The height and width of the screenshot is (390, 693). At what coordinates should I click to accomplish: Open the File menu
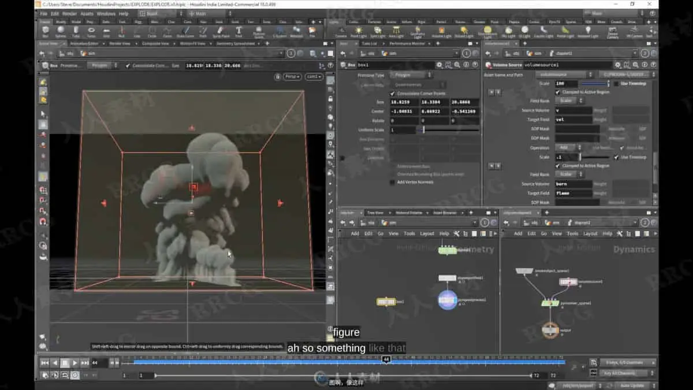(43, 13)
